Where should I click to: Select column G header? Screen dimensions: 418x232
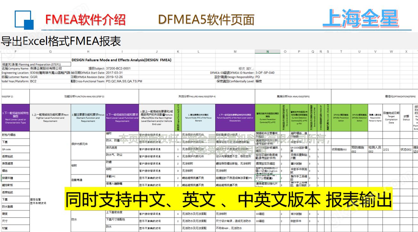pyautogui.click(x=50, y=51)
